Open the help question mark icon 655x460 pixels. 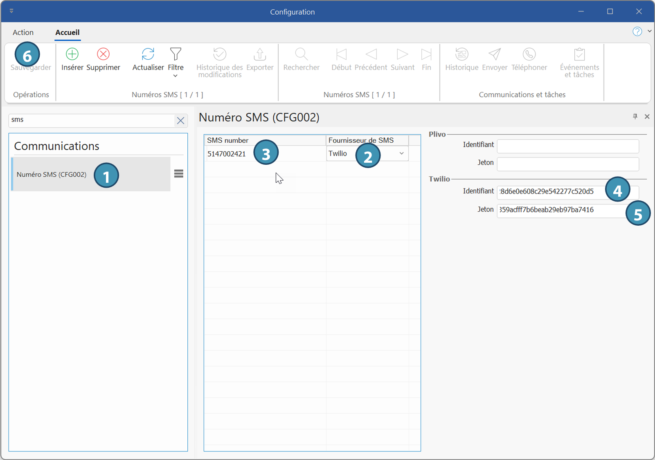(637, 31)
